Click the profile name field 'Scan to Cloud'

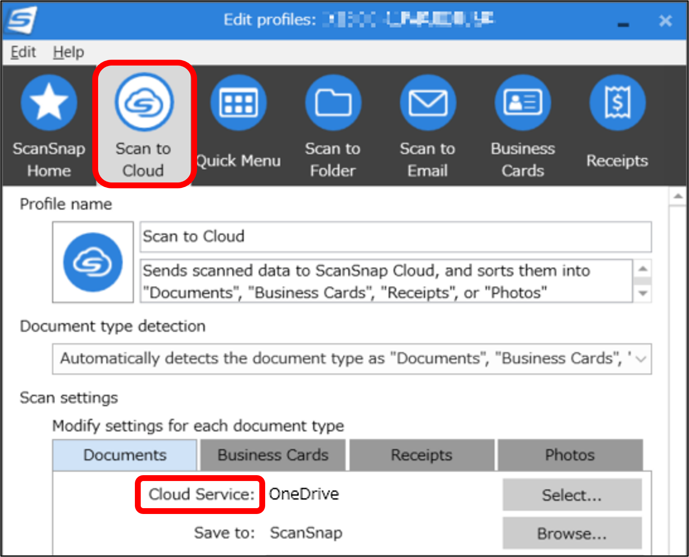coord(395,237)
